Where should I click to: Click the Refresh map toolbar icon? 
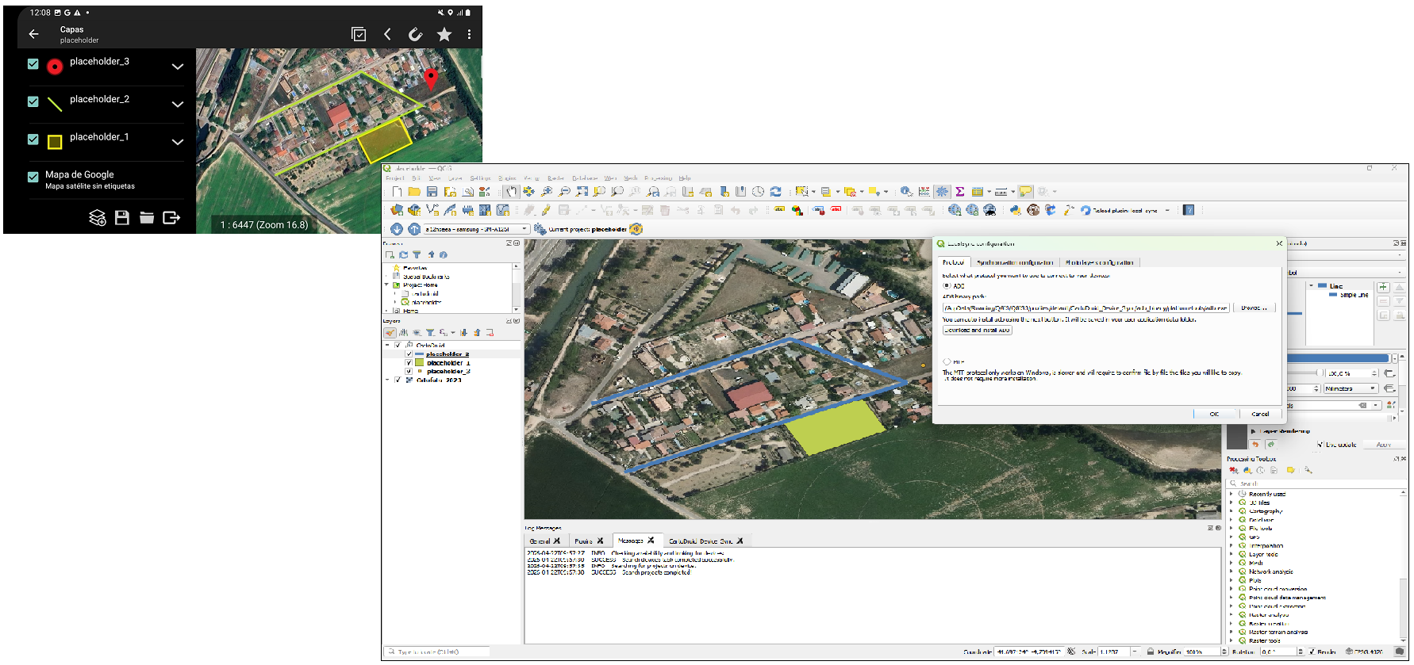click(x=776, y=192)
